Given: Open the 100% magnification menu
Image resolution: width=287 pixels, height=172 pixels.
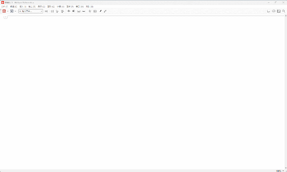Looking at the screenshot, I should [280, 171].
